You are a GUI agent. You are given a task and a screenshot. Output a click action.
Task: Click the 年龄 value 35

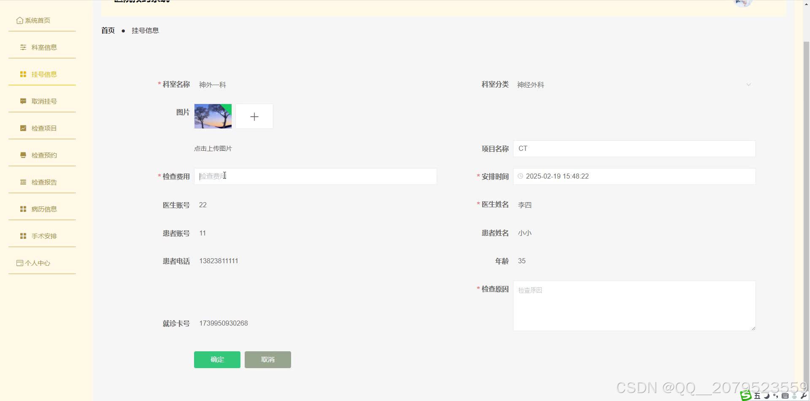point(522,261)
